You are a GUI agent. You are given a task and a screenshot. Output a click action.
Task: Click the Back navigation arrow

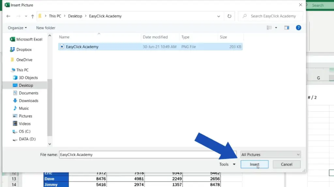(8, 16)
